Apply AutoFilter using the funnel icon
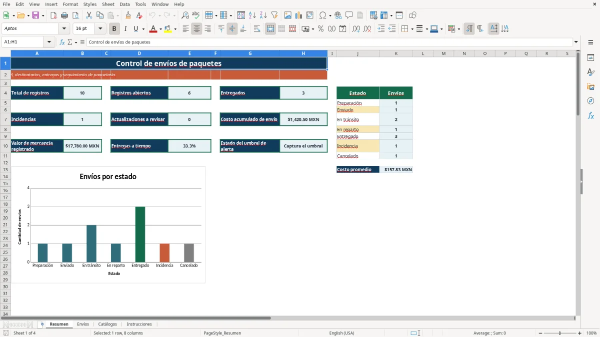This screenshot has height=337, width=600. (274, 15)
